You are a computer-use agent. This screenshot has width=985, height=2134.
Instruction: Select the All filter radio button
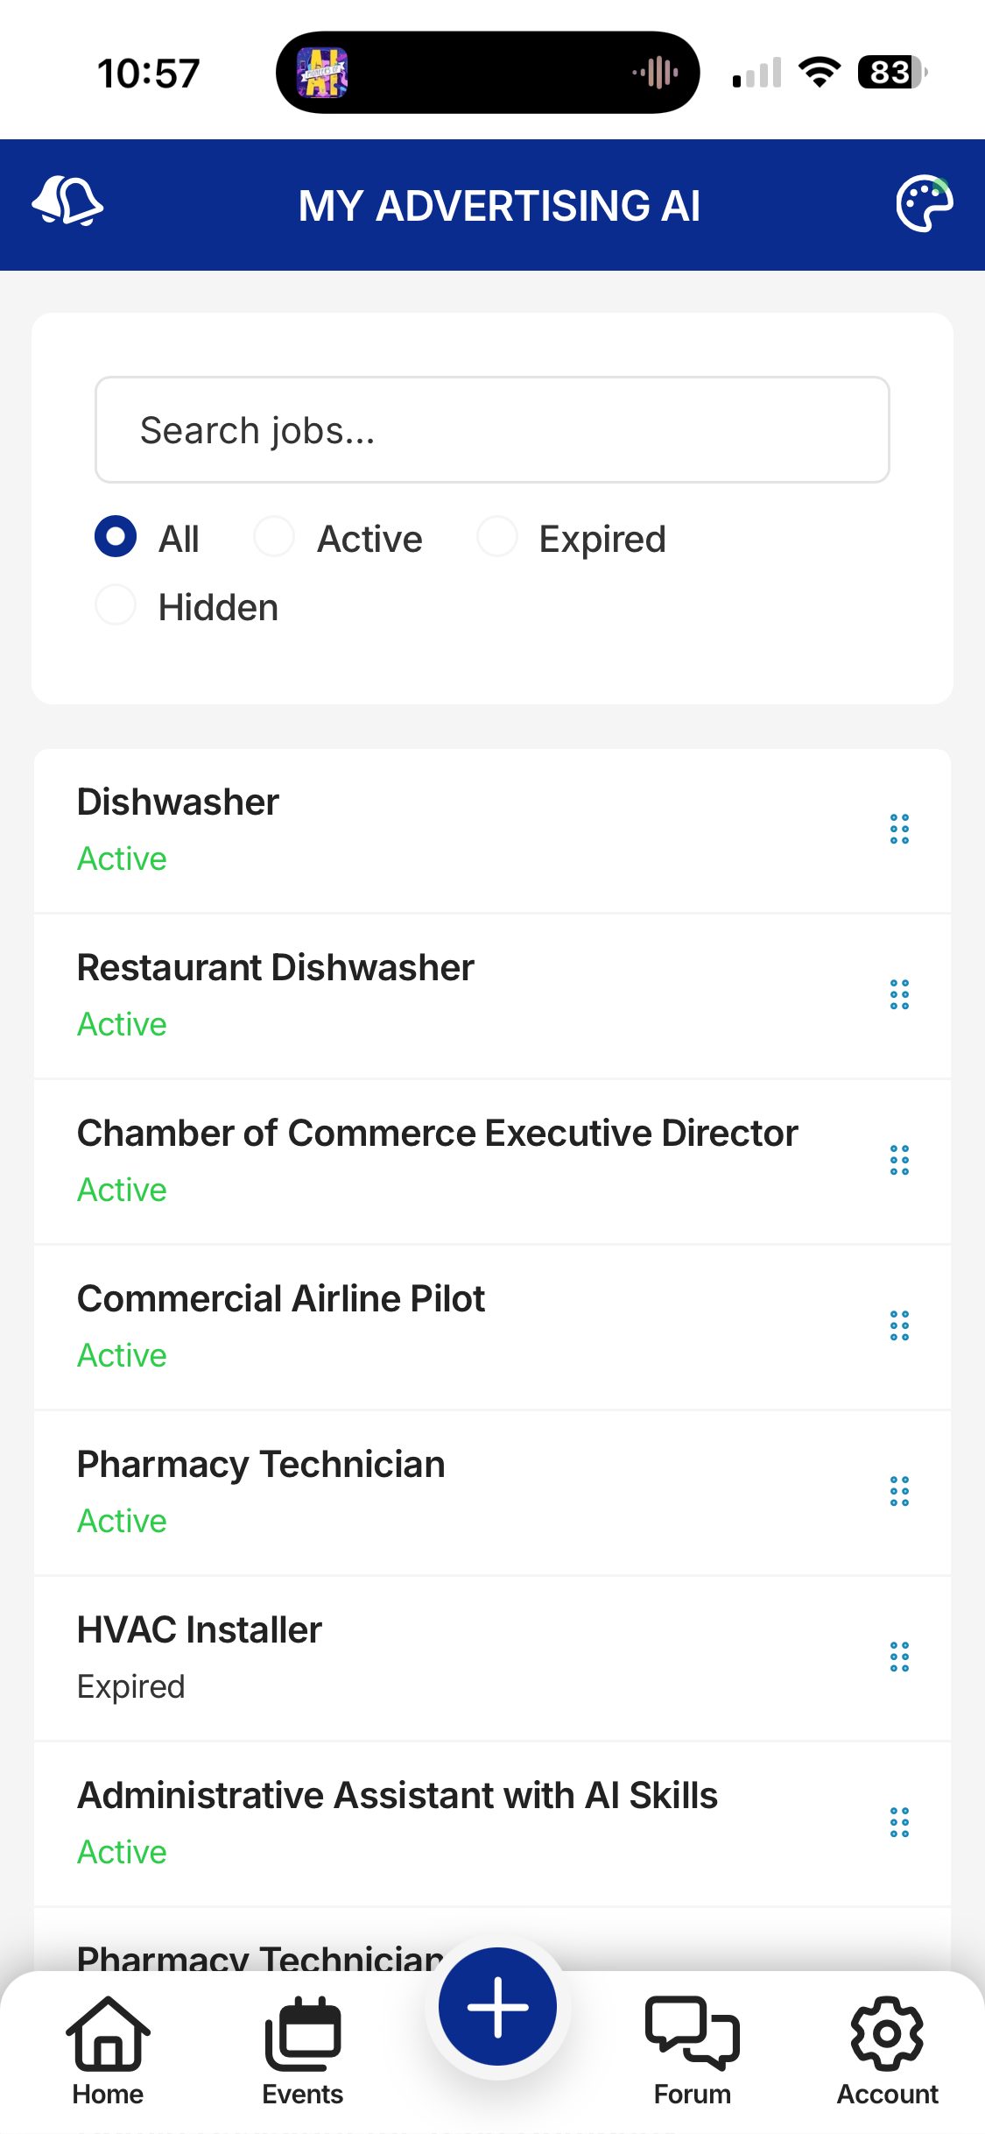click(x=116, y=537)
